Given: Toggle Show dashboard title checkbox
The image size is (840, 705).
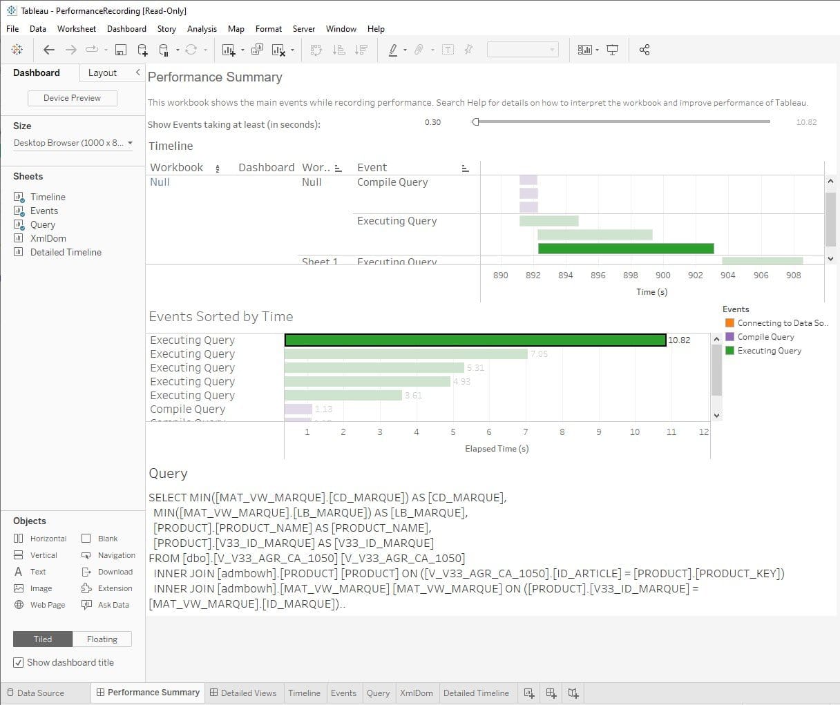Looking at the screenshot, I should click(18, 662).
